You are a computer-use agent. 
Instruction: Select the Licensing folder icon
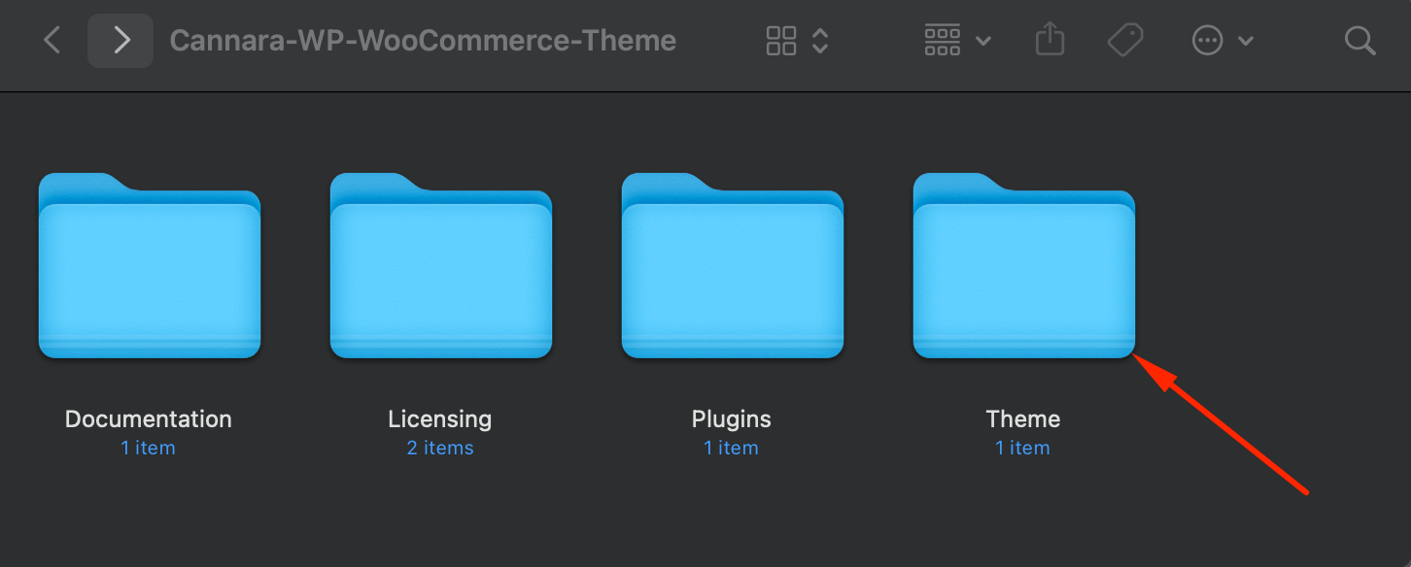[441, 266]
